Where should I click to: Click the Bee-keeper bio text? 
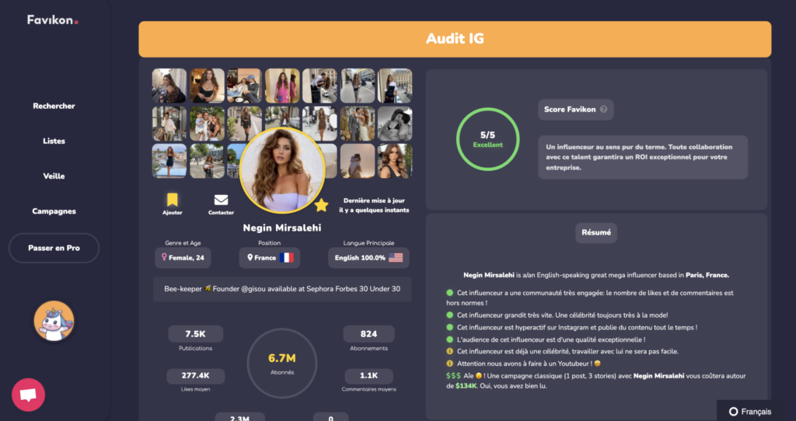[x=282, y=289]
